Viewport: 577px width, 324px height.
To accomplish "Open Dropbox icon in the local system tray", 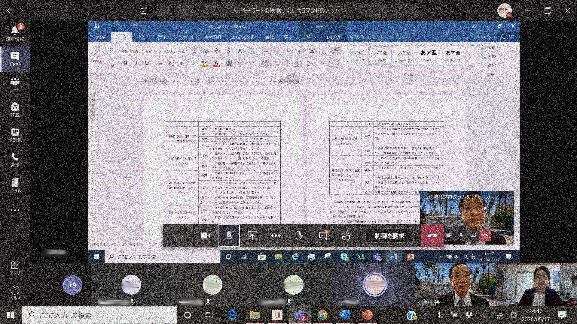I will pos(469,315).
